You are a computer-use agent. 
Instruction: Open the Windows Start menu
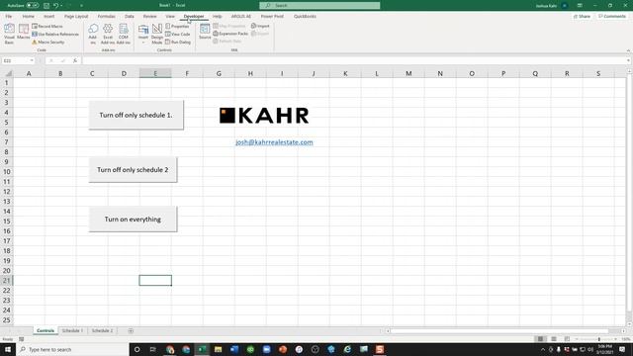tap(8, 349)
